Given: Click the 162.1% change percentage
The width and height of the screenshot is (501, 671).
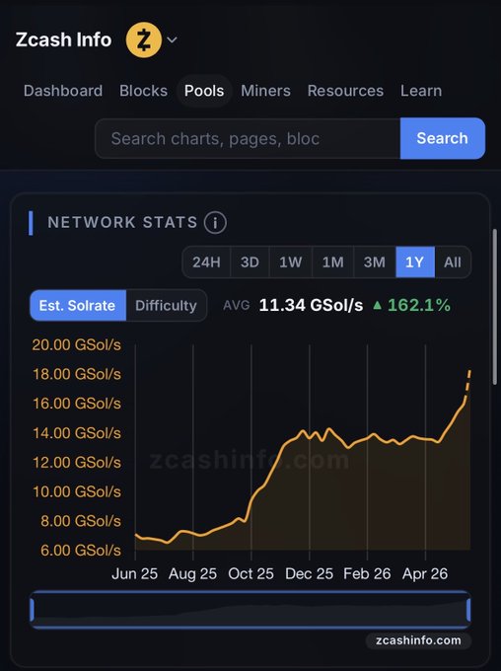Looking at the screenshot, I should click(x=411, y=306).
